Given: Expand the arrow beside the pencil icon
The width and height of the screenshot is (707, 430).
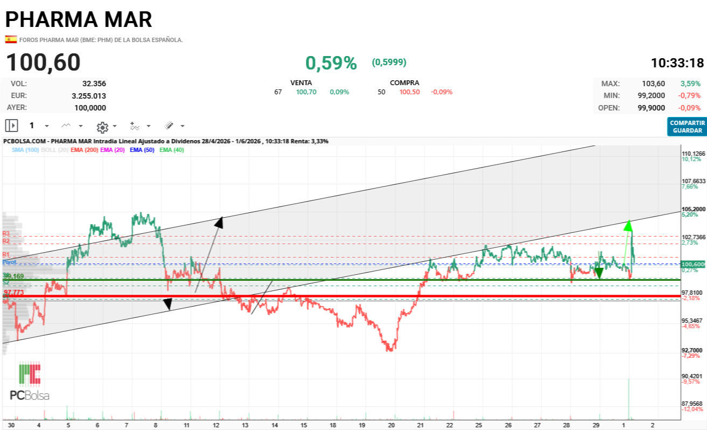Looking at the screenshot, I should coord(183,126).
